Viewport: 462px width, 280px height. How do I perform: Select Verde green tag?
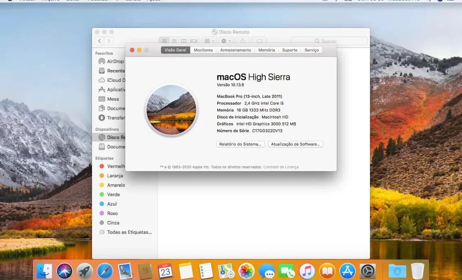[110, 195]
